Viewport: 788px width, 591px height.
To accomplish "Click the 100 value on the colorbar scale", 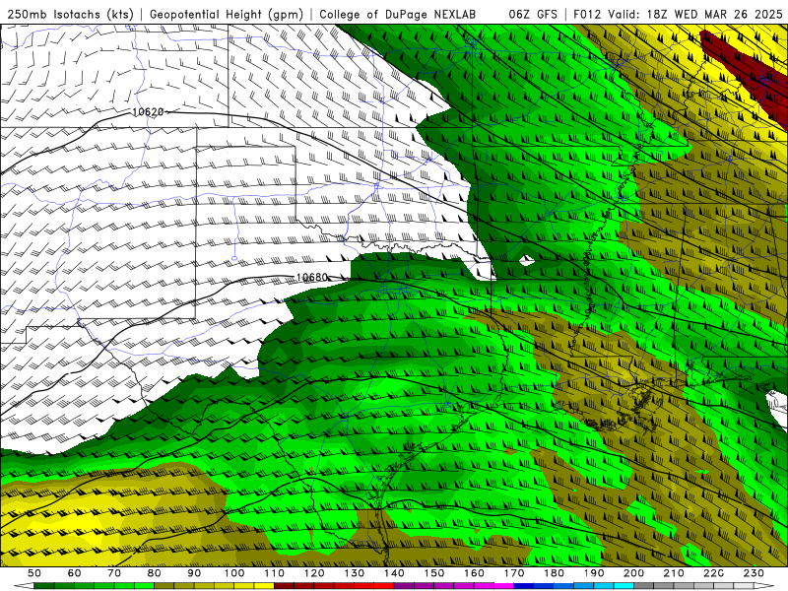I will pyautogui.click(x=234, y=573).
